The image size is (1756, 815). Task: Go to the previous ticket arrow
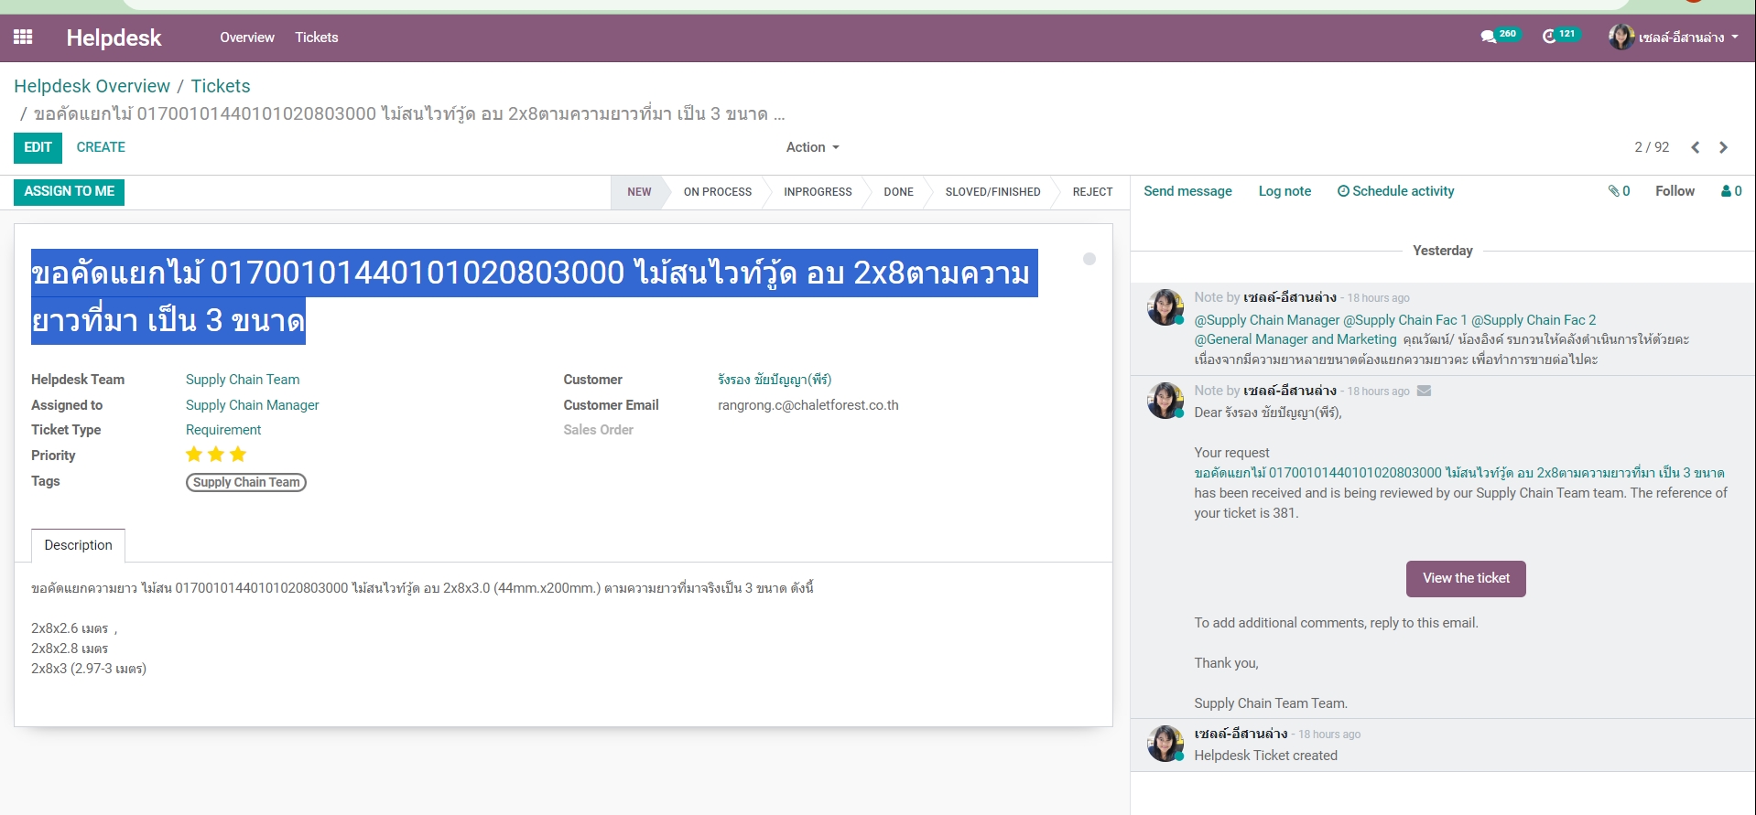[x=1695, y=147]
